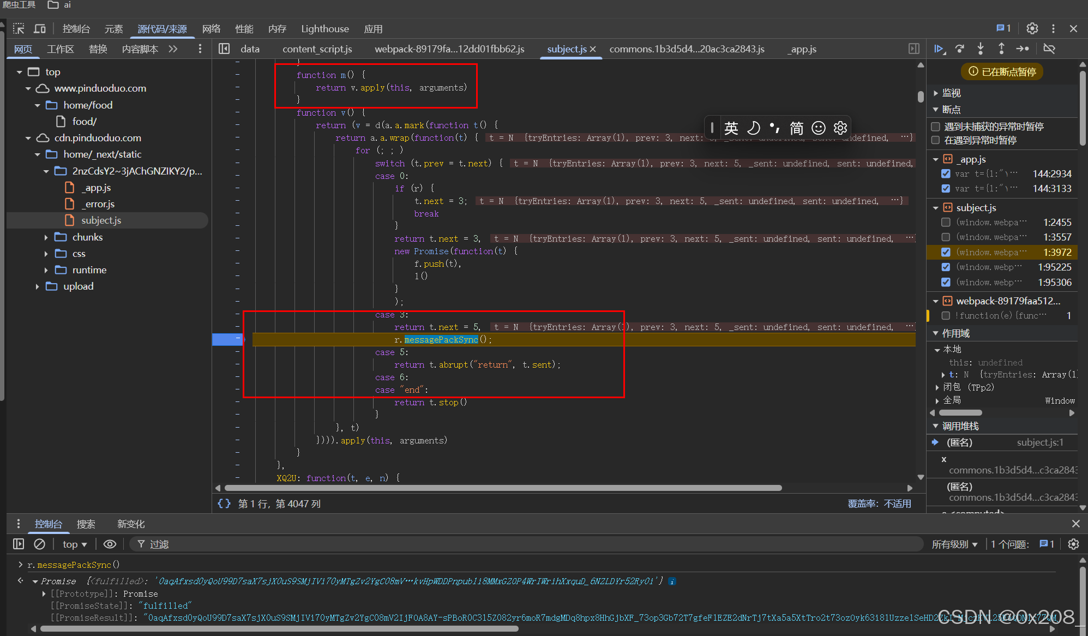The height and width of the screenshot is (636, 1088).
Task: Switch to the Elements (元素) panel tab
Action: click(113, 28)
